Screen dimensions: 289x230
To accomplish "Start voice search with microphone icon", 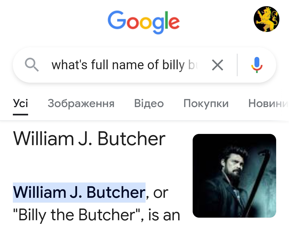I will (257, 65).
